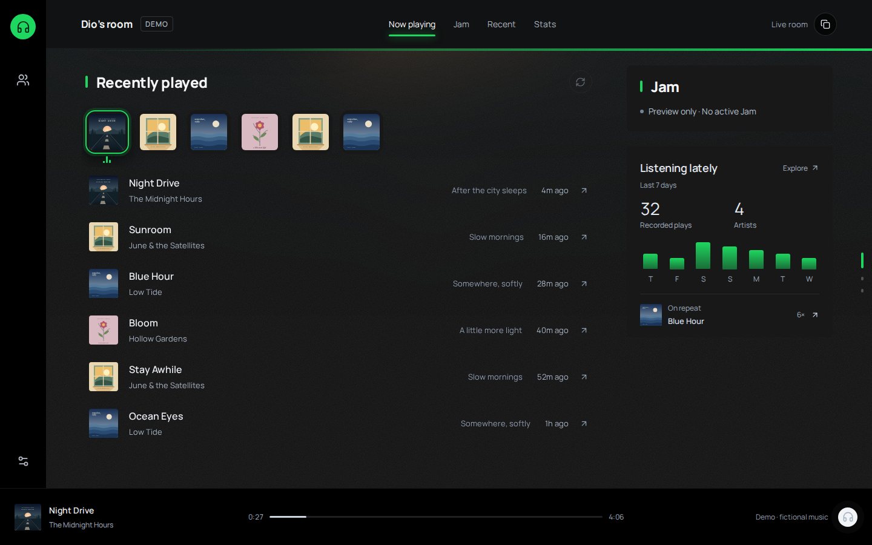
Task: Open Bloom row's external link arrow
Action: tap(584, 330)
